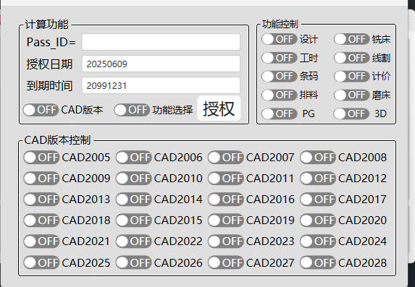415x287 pixels.
Task: Toggle the 功能选择 switch
Action: point(132,110)
